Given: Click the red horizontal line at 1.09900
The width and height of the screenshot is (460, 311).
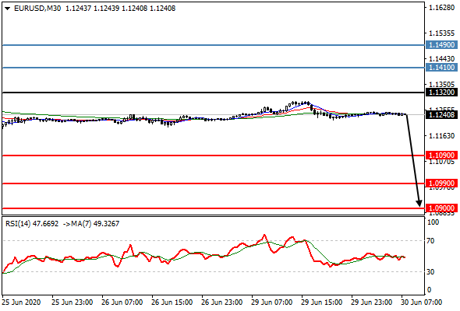Looking at the screenshot, I should click(x=214, y=183).
